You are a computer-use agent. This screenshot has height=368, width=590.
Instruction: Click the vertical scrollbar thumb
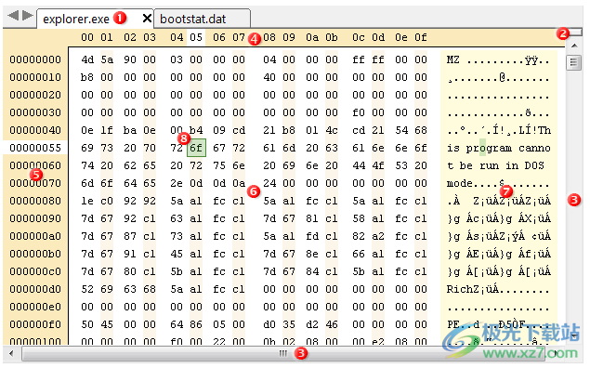click(574, 63)
